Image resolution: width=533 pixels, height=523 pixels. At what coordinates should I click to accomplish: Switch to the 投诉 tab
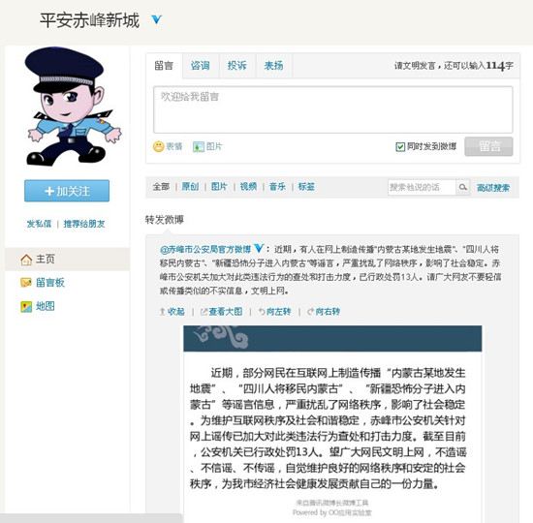point(236,66)
